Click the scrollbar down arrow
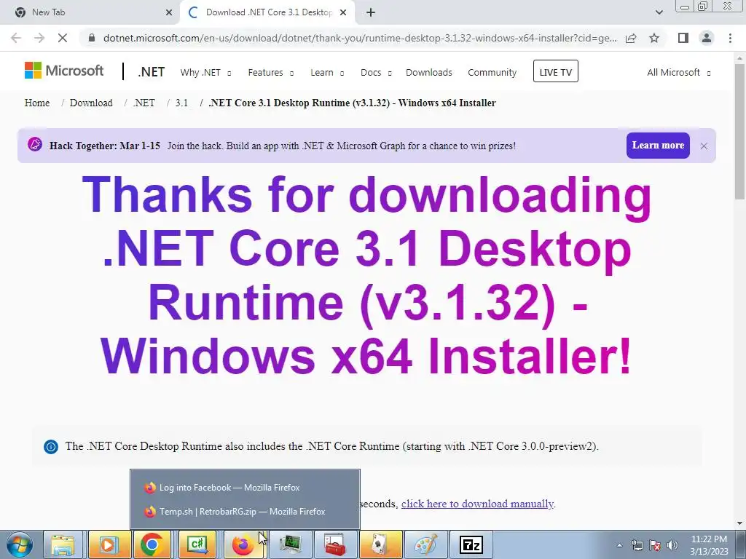Viewport: 746px width, 559px height. pyautogui.click(x=740, y=523)
